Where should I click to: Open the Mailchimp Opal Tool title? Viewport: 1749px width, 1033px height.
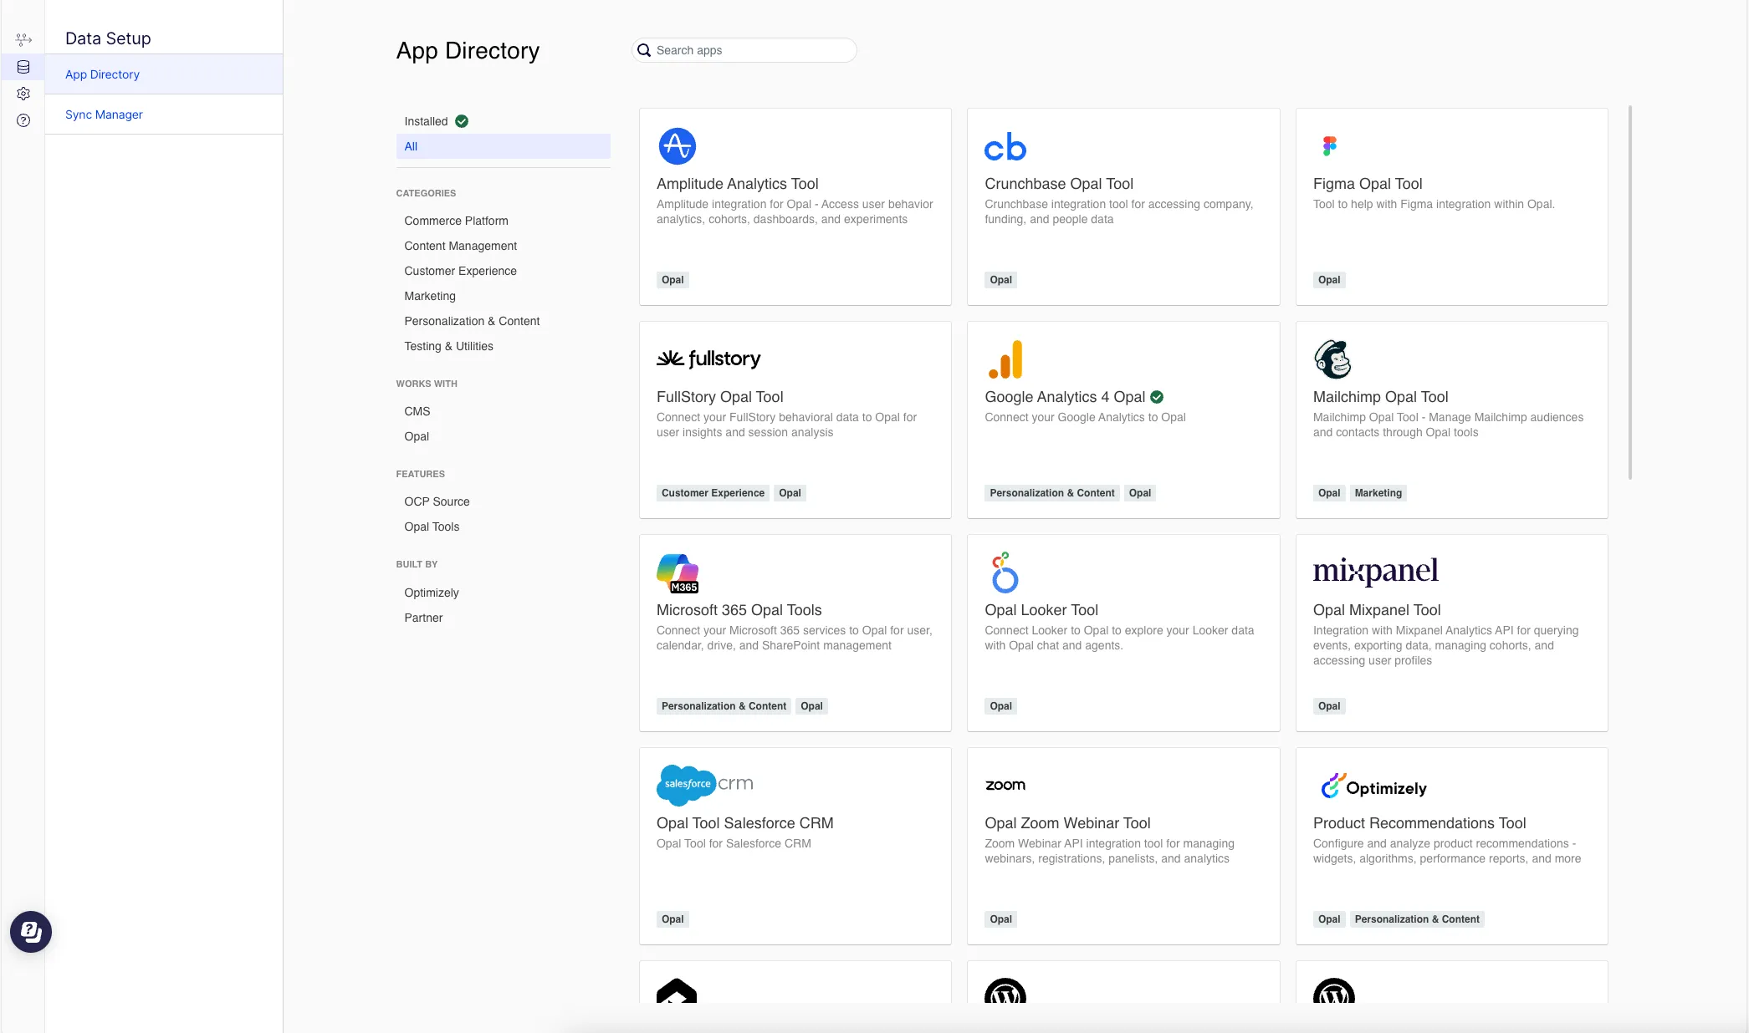(1381, 397)
